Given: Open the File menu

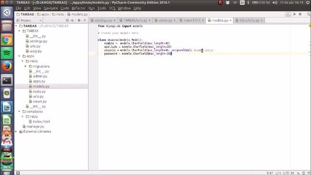Looking at the screenshot, I should tap(18, 8).
